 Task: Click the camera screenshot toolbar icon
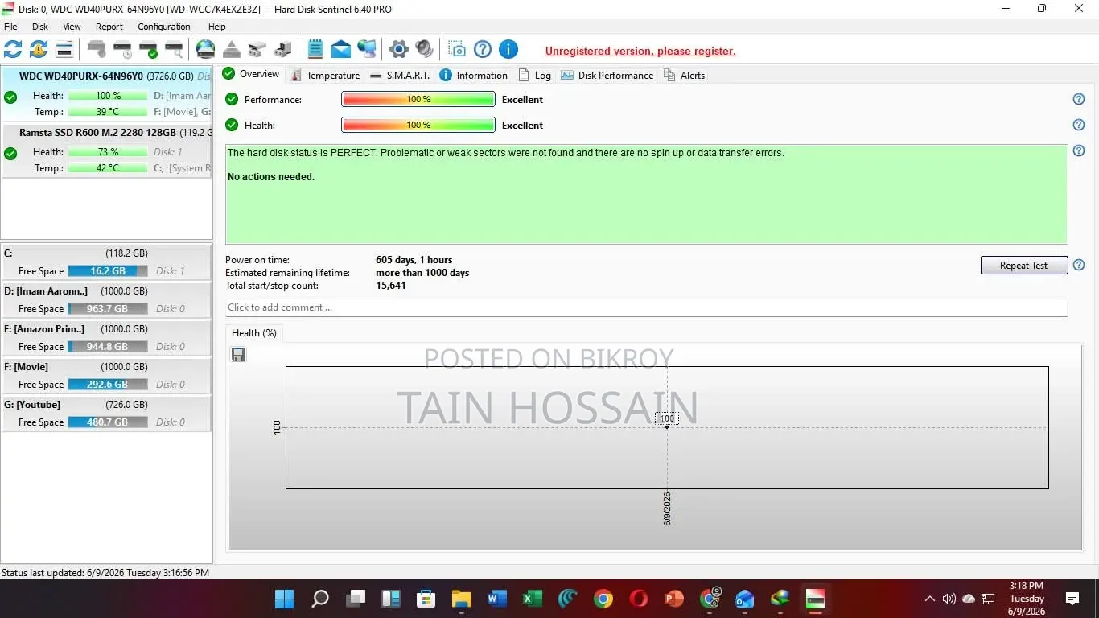pyautogui.click(x=457, y=49)
